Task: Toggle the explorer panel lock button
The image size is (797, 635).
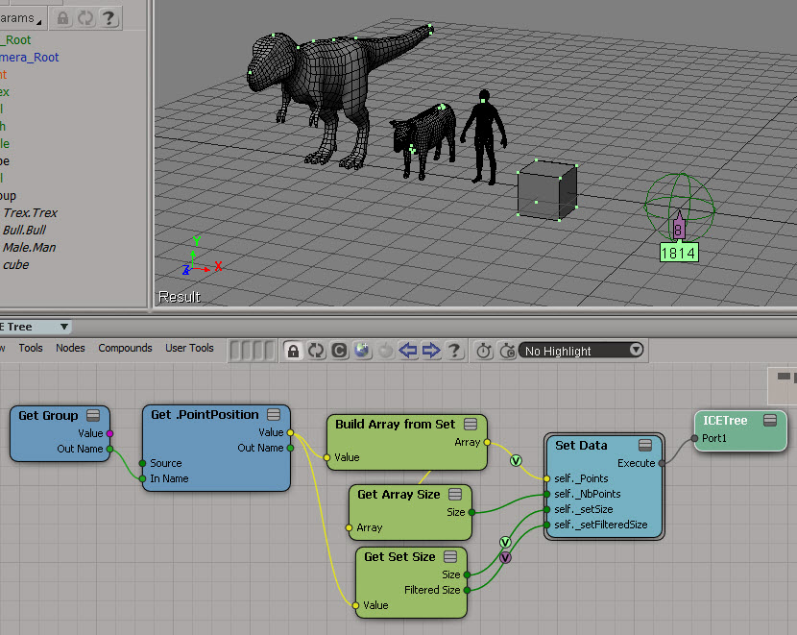Action: 63,17
